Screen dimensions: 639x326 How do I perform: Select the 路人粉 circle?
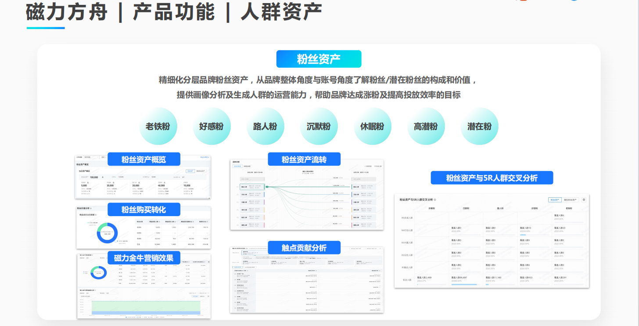[x=265, y=127]
